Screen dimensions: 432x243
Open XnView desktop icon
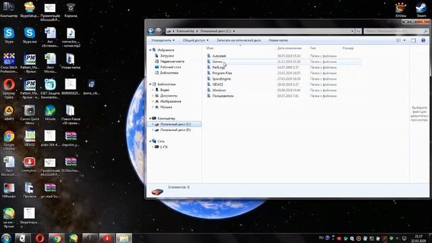point(400,9)
